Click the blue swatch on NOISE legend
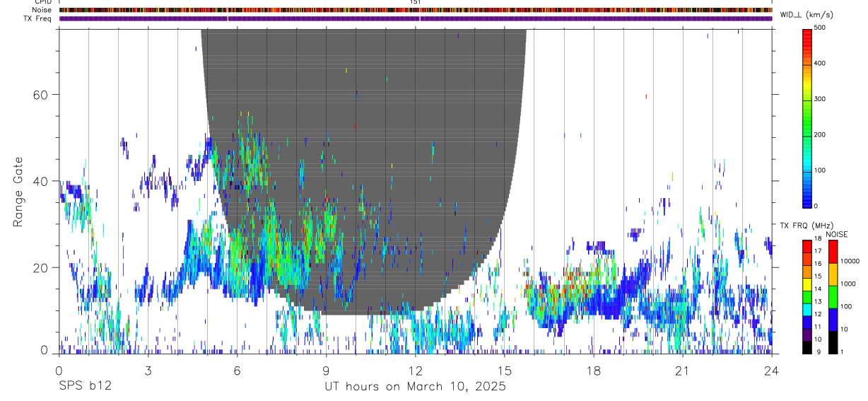The height and width of the screenshot is (401, 868). 833,320
